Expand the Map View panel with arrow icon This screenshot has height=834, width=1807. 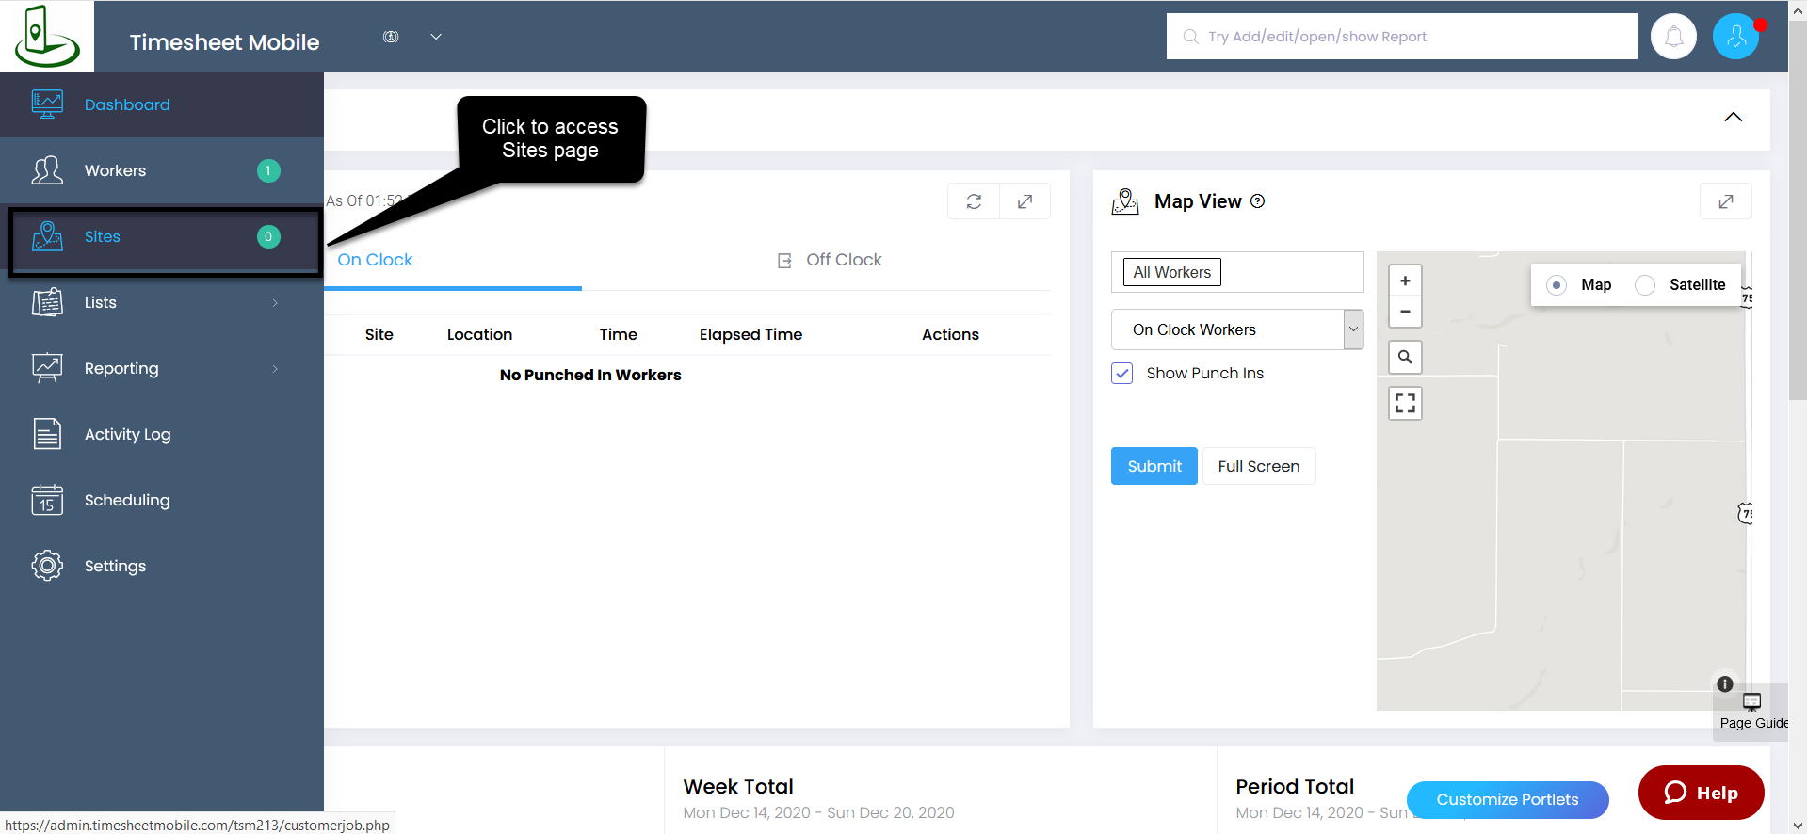click(x=1726, y=201)
